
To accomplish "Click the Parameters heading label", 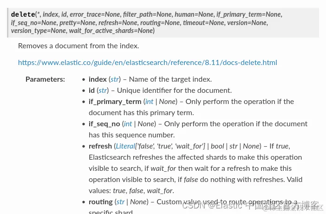I will tap(45, 79).
